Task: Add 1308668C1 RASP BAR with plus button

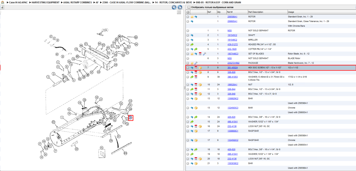Action: click(188, 131)
